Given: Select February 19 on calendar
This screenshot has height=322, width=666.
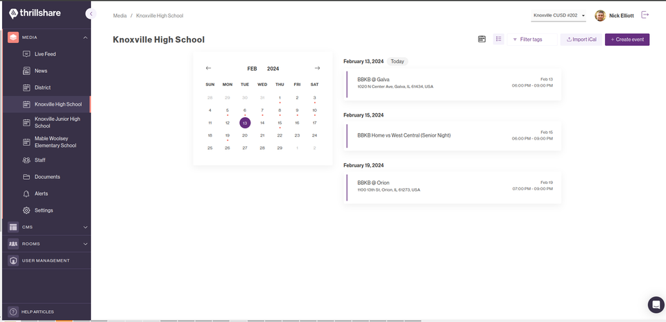Looking at the screenshot, I should pyautogui.click(x=228, y=135).
